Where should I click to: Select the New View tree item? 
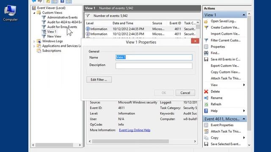(x=54, y=37)
